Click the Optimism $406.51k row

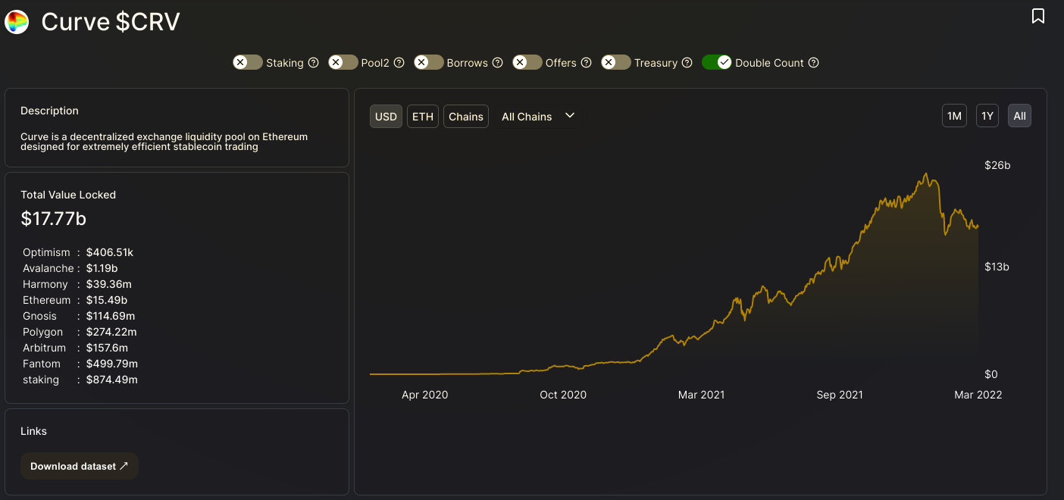tap(78, 252)
